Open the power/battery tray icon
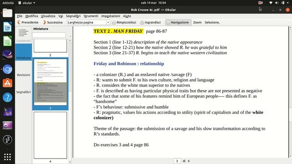This screenshot has height=164, width=292. tap(283, 3)
